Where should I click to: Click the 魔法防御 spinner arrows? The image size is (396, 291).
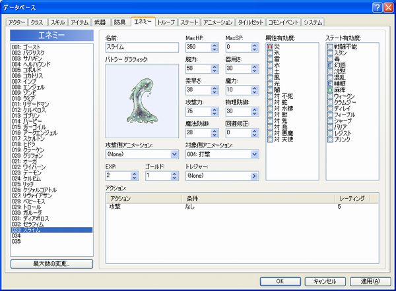click(x=214, y=133)
